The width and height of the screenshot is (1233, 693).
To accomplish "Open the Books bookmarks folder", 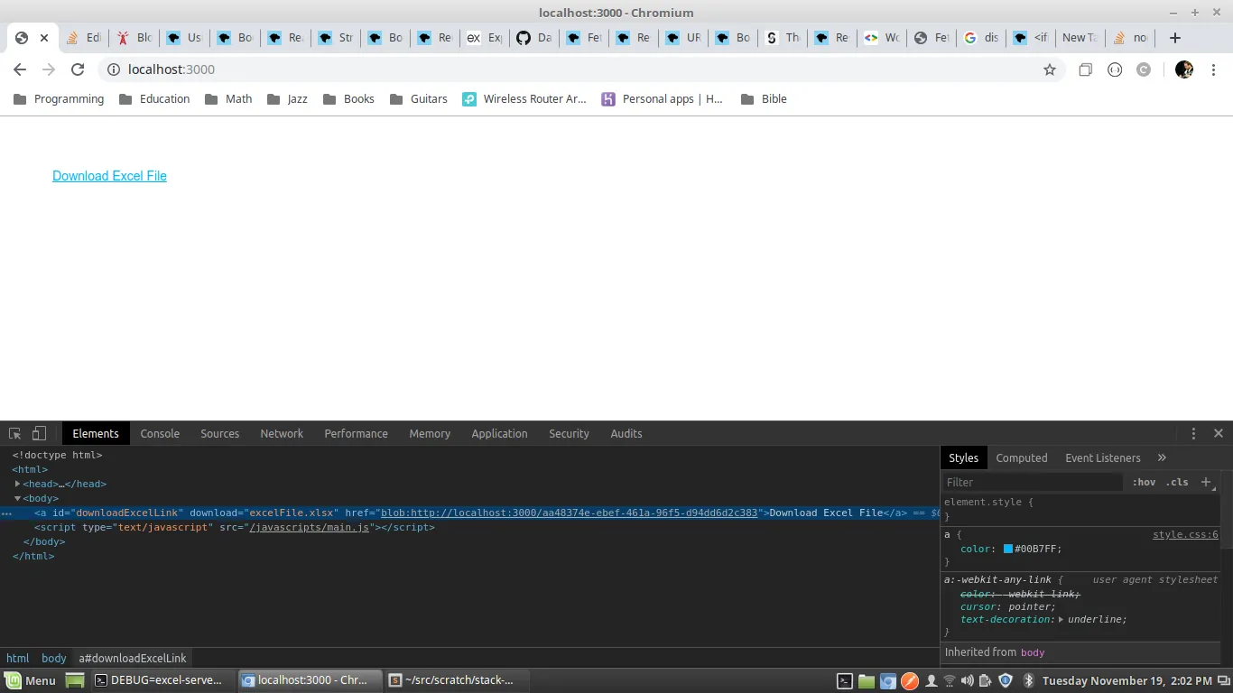I will [x=348, y=99].
